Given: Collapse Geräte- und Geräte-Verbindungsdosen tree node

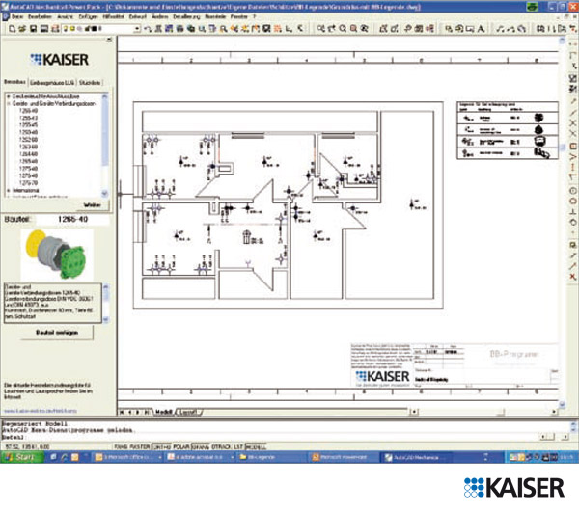Looking at the screenshot, I should point(7,104).
